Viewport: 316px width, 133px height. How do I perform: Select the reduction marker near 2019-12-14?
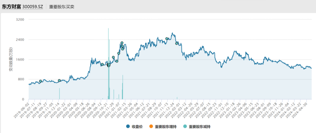[x=59, y=81]
